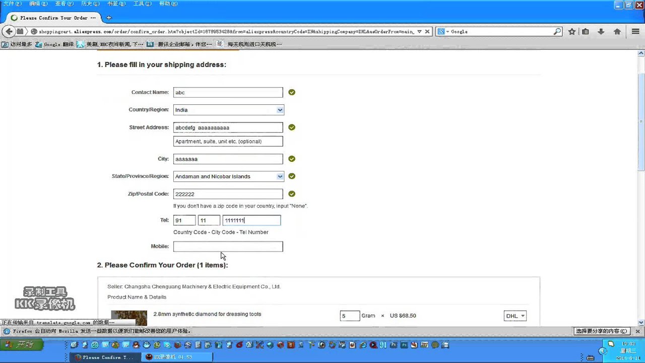Click the Tel city code field 11
The width and height of the screenshot is (645, 363).
pos(209,220)
